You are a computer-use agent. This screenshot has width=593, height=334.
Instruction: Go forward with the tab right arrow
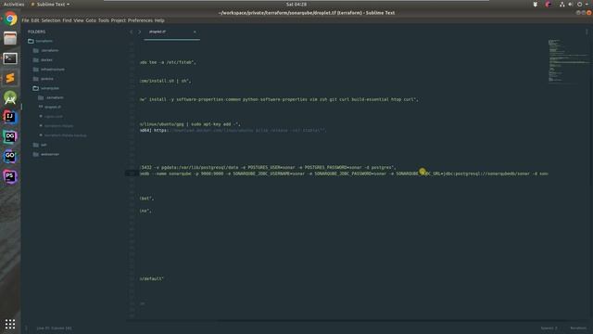click(139, 32)
